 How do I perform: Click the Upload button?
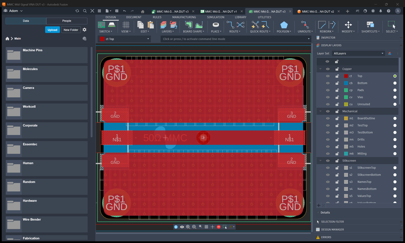pos(52,30)
